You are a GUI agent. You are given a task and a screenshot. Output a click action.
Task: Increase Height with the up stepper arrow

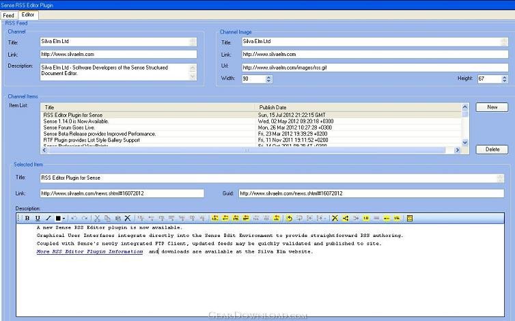[505, 77]
